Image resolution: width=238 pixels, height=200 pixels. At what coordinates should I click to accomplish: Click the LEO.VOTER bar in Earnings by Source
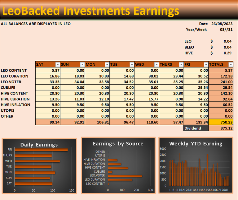(x=125, y=176)
